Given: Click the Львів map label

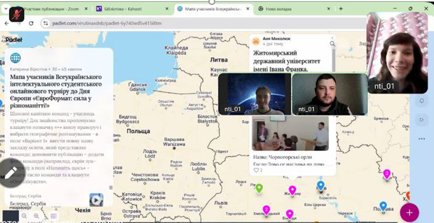Looking at the screenshot, I should coord(221,203).
